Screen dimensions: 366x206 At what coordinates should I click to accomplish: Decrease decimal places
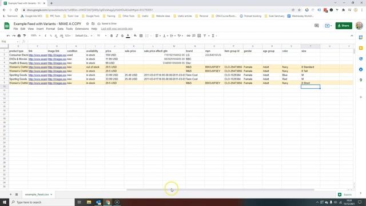56,35
